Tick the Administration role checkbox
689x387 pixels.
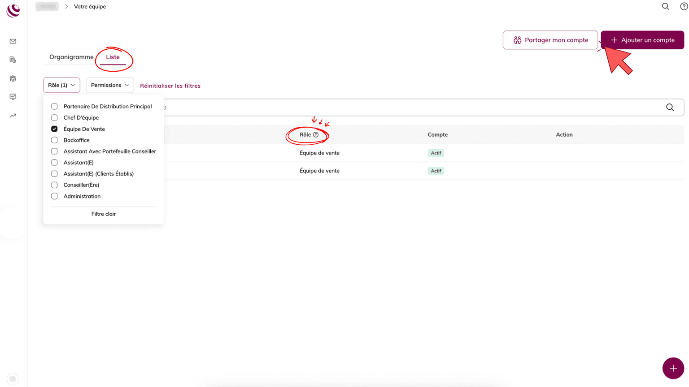point(54,196)
